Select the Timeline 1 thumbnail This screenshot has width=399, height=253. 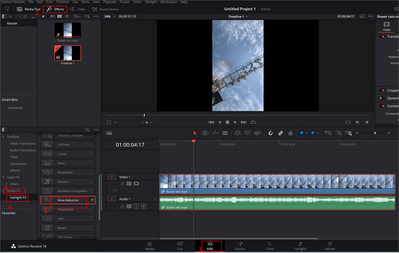click(68, 53)
